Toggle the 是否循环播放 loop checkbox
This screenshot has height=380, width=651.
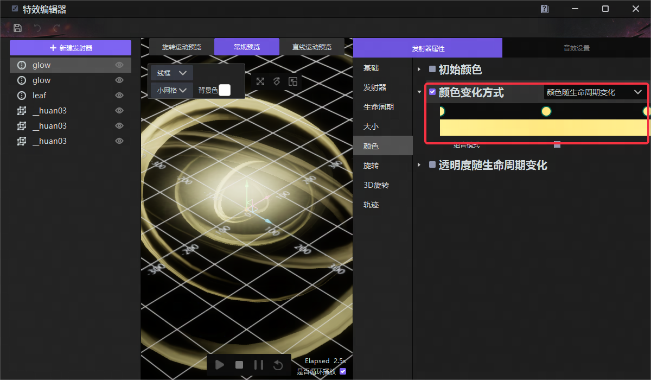342,372
